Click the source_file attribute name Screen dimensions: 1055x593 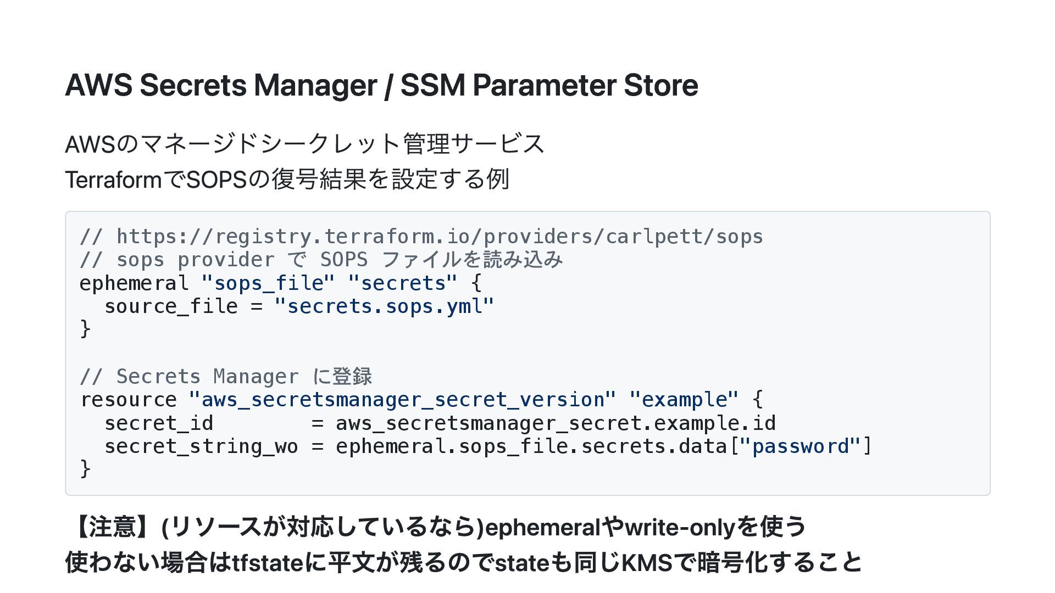point(171,306)
